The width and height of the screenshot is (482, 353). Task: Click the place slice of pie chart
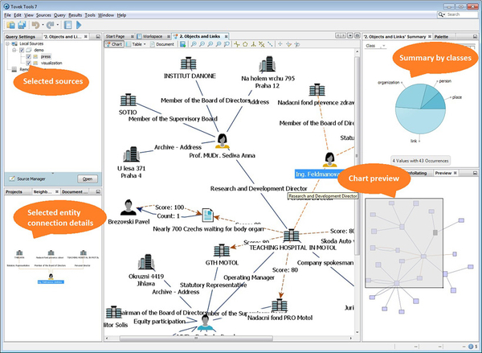437,103
